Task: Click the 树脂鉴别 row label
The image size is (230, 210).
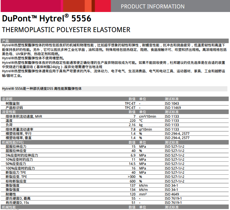Action: (x=12, y=103)
